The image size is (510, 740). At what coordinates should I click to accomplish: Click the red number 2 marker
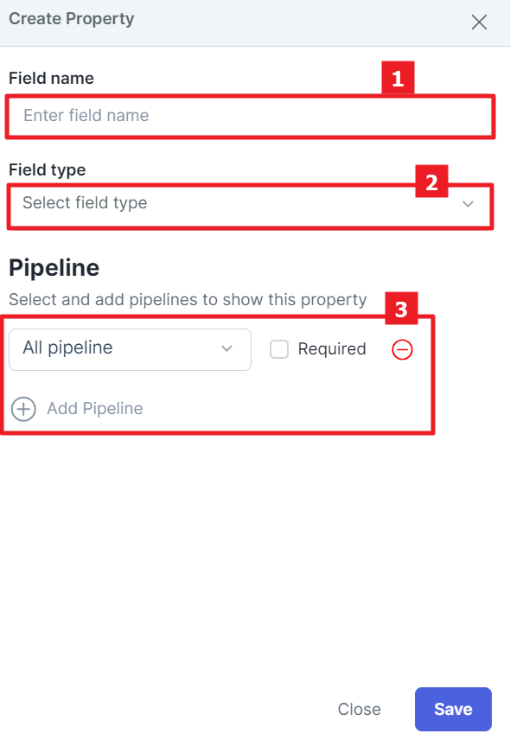431,182
